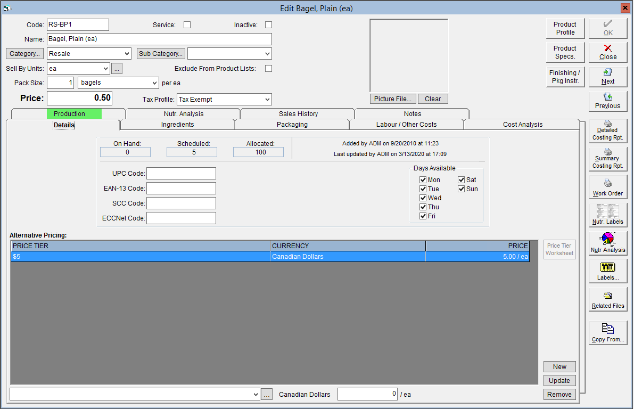Click the application icon in title bar
This screenshot has width=634, height=409.
tap(7, 8)
